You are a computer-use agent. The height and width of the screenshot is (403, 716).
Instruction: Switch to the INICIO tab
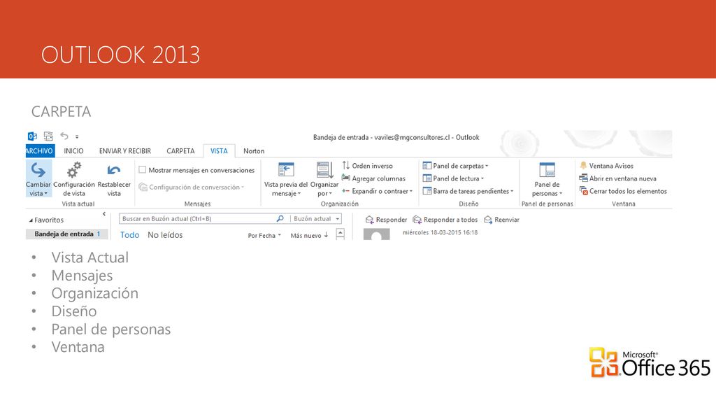[x=73, y=151]
